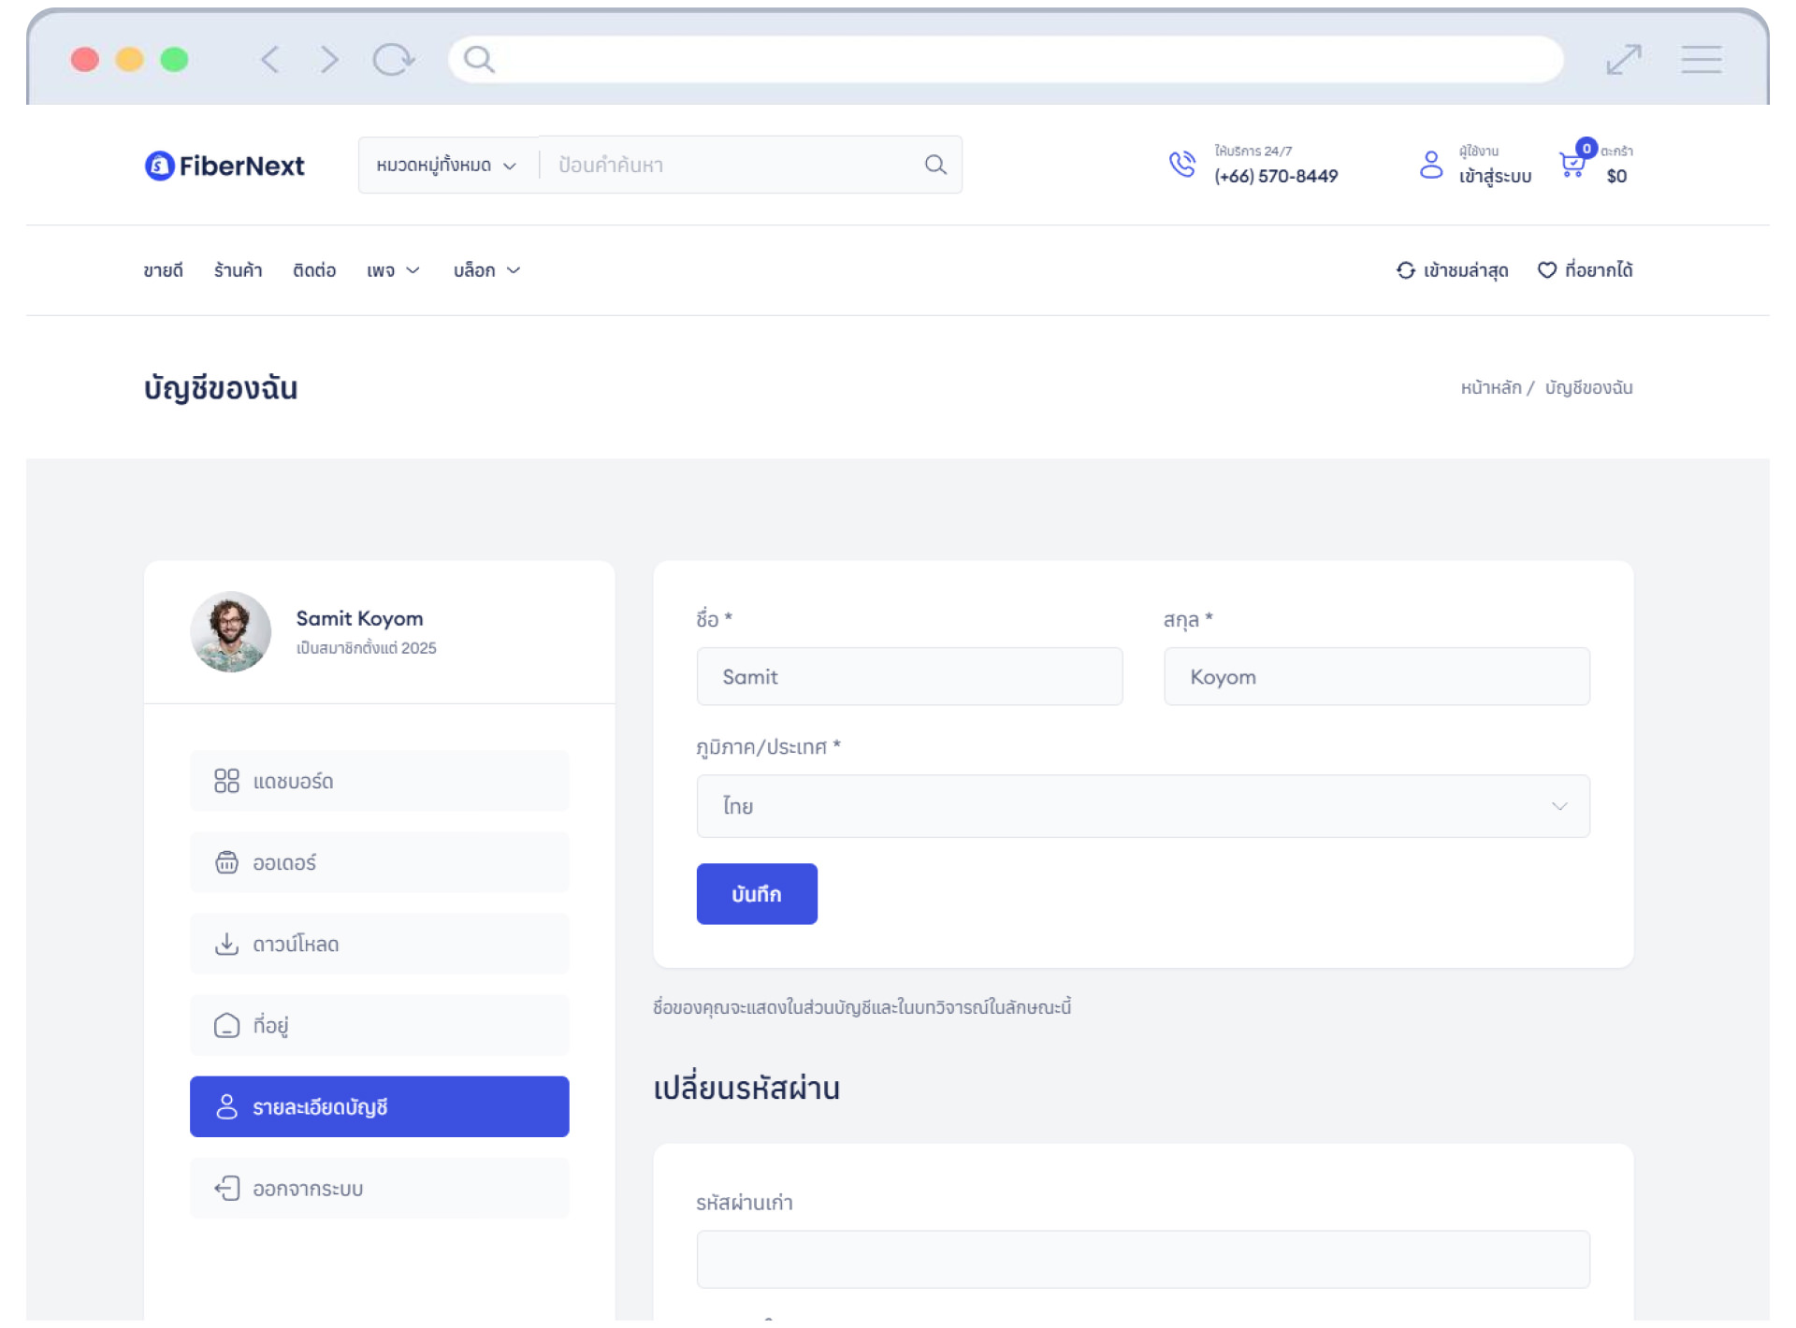Click the browser address bar magnifier icon
This screenshot has height=1328, width=1796.
tap(479, 60)
